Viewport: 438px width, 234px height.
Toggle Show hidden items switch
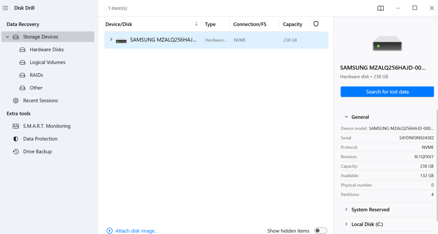tap(320, 231)
